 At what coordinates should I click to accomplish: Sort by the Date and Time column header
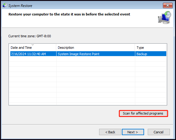33,48
